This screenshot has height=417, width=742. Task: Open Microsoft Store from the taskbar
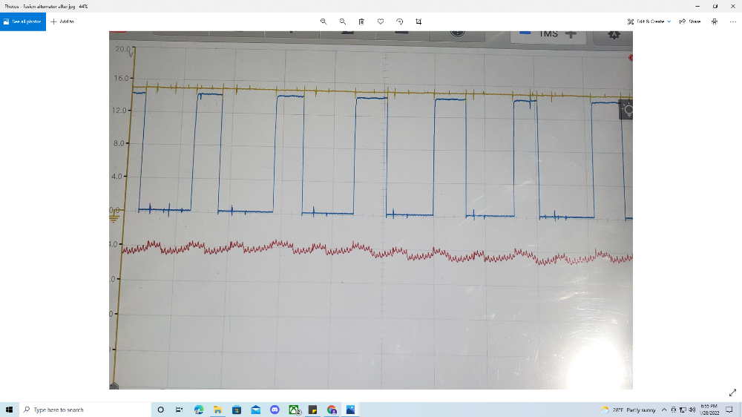coord(237,410)
